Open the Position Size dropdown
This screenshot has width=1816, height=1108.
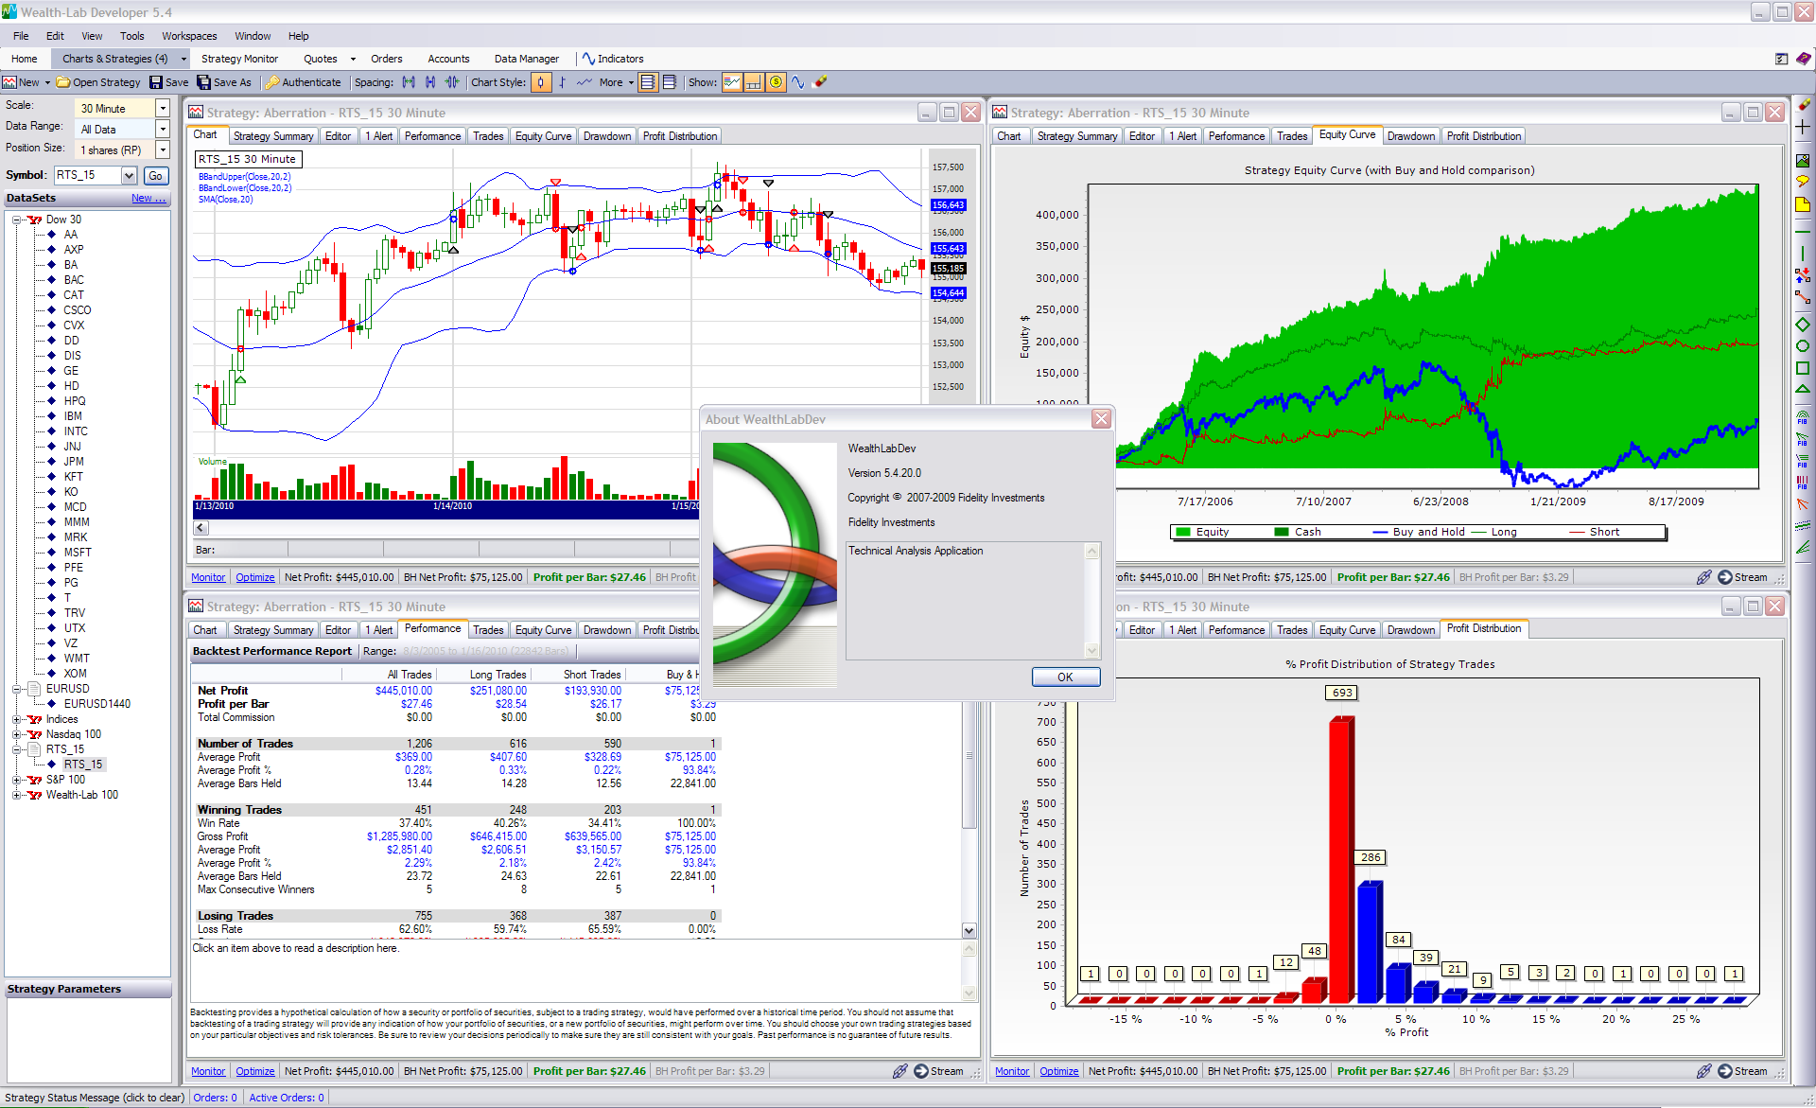162,149
